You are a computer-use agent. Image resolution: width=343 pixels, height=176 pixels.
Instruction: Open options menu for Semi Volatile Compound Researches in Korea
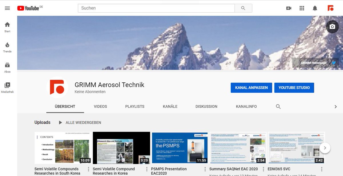coord(147,169)
